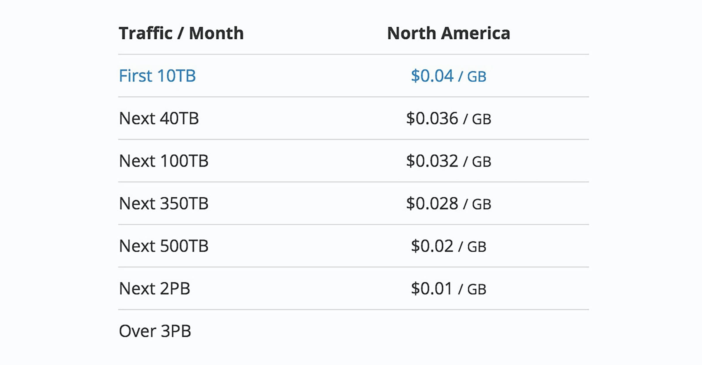The image size is (702, 365).
Task: Click the empty price cell for Over 3PB
Action: tap(448, 331)
